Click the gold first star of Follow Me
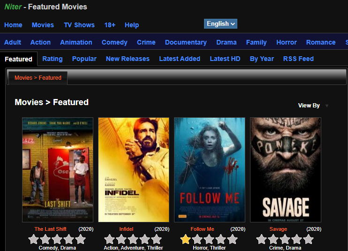The height and width of the screenshot is (251, 348). pos(186,239)
